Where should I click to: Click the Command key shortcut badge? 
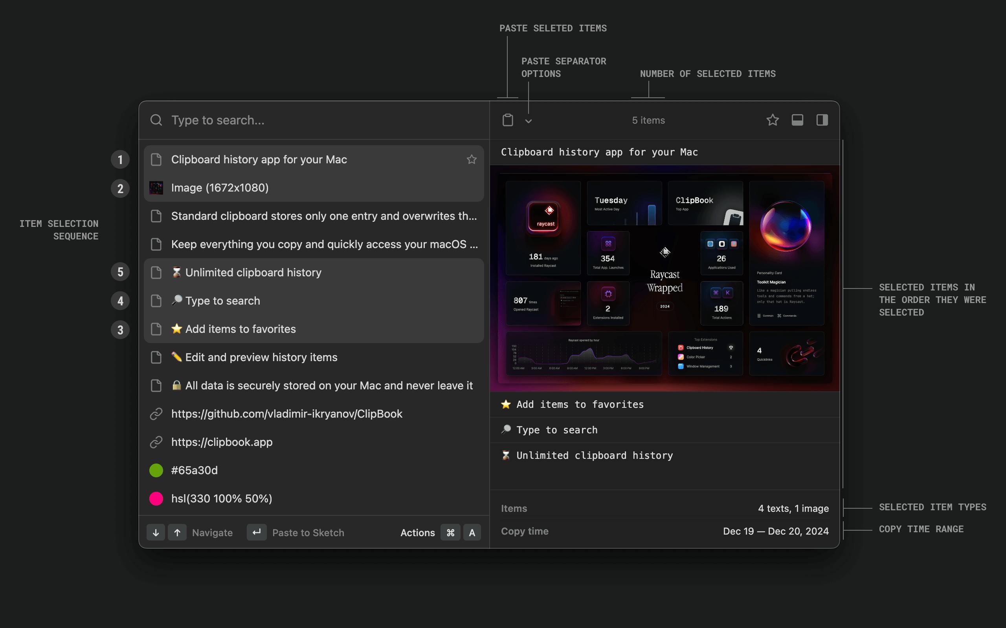point(451,533)
